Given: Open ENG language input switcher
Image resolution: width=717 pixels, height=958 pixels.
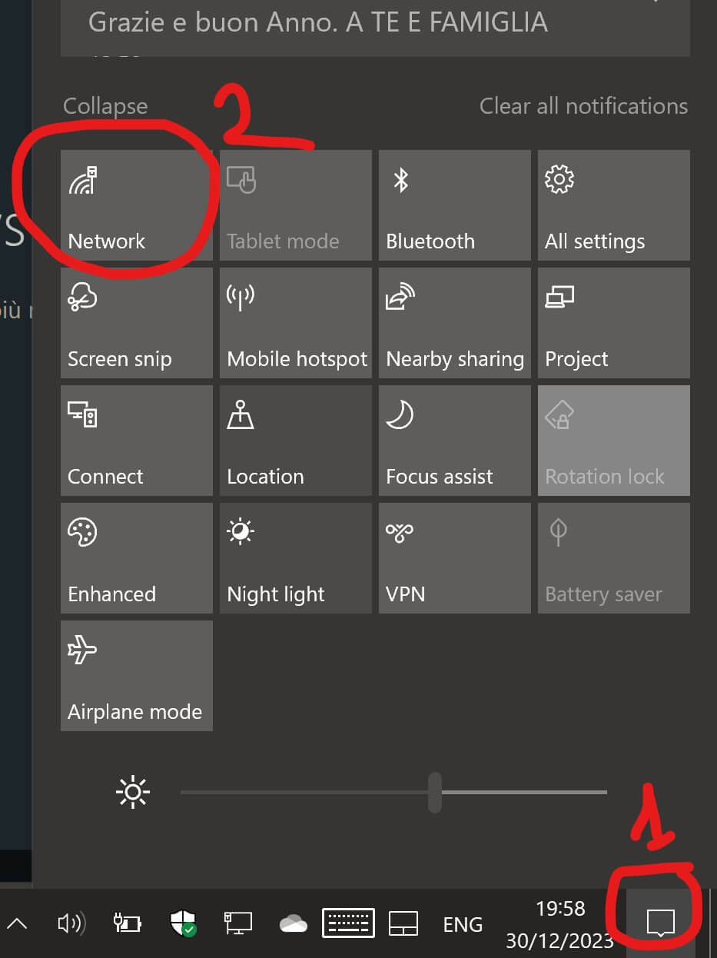Looking at the screenshot, I should click(463, 924).
